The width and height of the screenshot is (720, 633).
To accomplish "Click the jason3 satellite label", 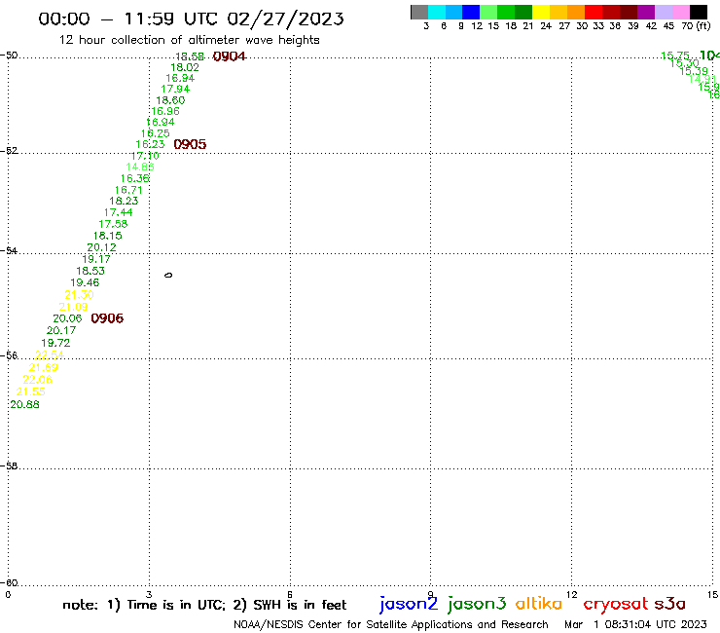I will pos(477,604).
